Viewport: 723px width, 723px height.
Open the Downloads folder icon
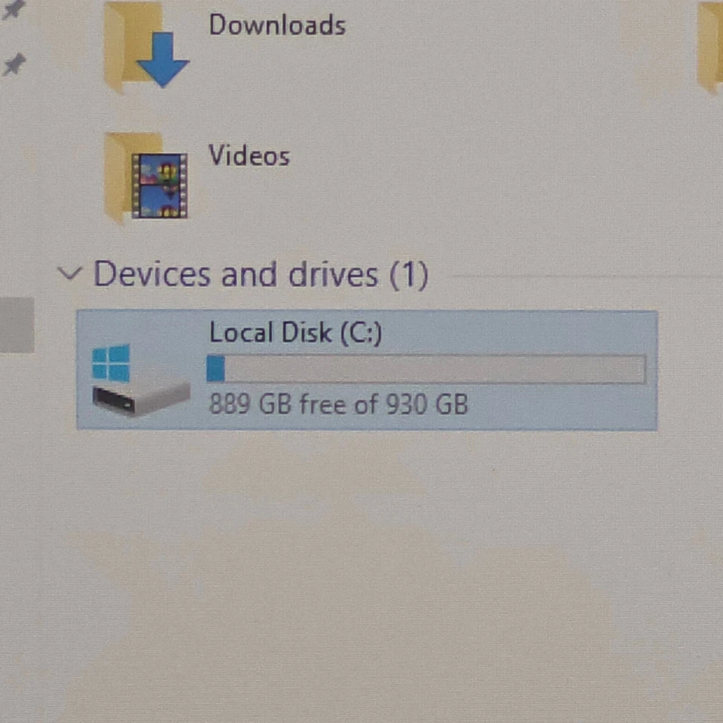[x=145, y=44]
